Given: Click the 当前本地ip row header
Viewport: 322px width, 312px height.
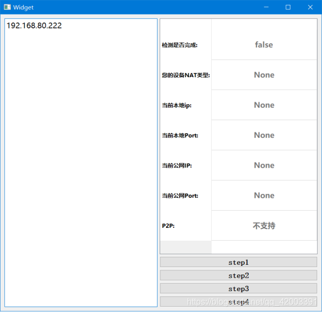Looking at the screenshot, I should pos(185,105).
